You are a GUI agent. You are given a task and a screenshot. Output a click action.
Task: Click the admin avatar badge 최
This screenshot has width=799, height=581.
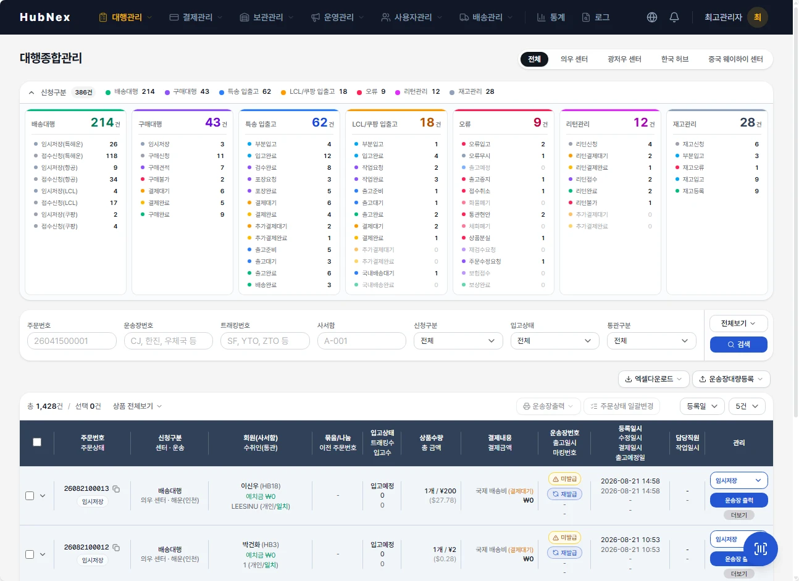point(758,17)
